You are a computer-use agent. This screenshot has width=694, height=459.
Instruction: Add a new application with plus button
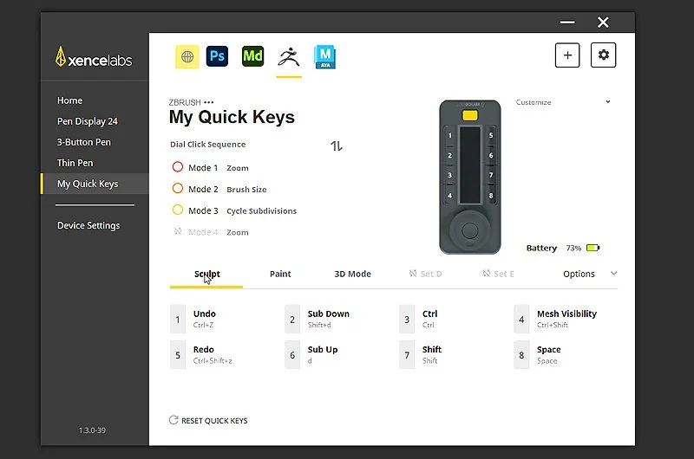tap(567, 55)
